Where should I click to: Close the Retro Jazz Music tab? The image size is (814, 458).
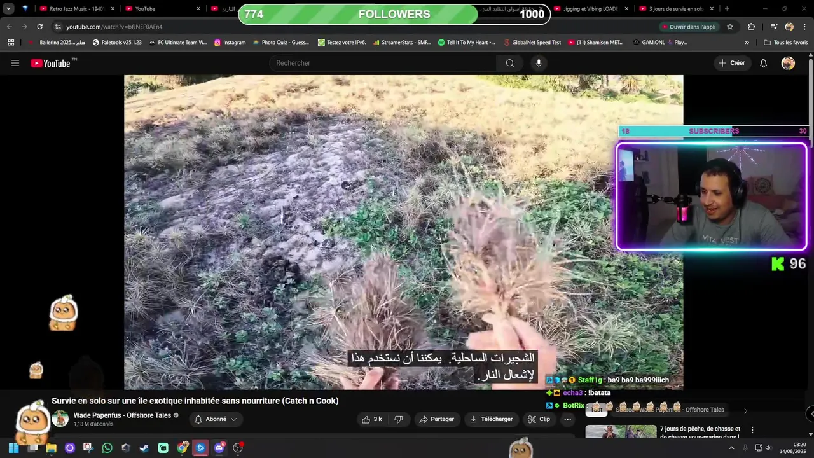(113, 9)
